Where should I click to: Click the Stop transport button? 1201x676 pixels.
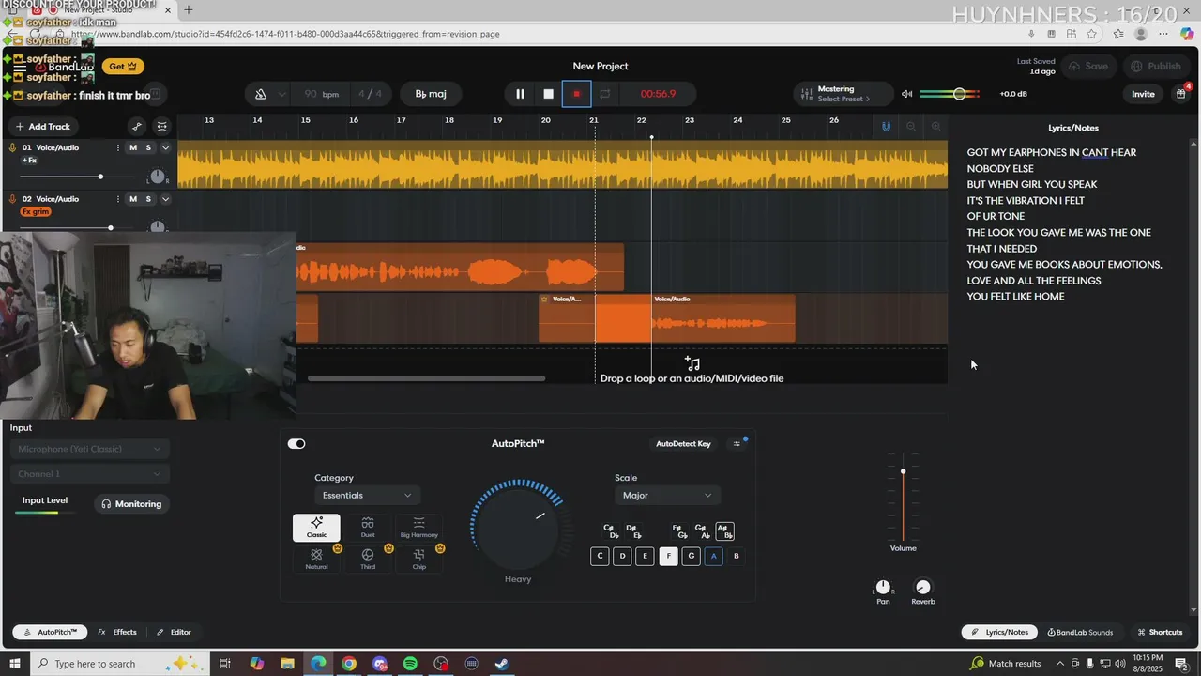(549, 94)
